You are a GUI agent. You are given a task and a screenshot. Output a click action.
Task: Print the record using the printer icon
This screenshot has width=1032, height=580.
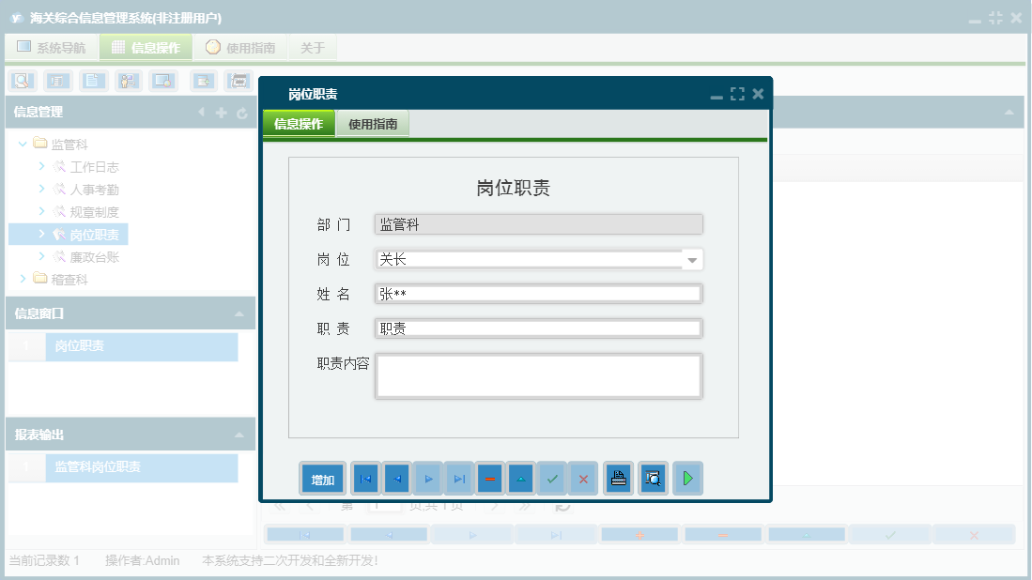click(618, 478)
